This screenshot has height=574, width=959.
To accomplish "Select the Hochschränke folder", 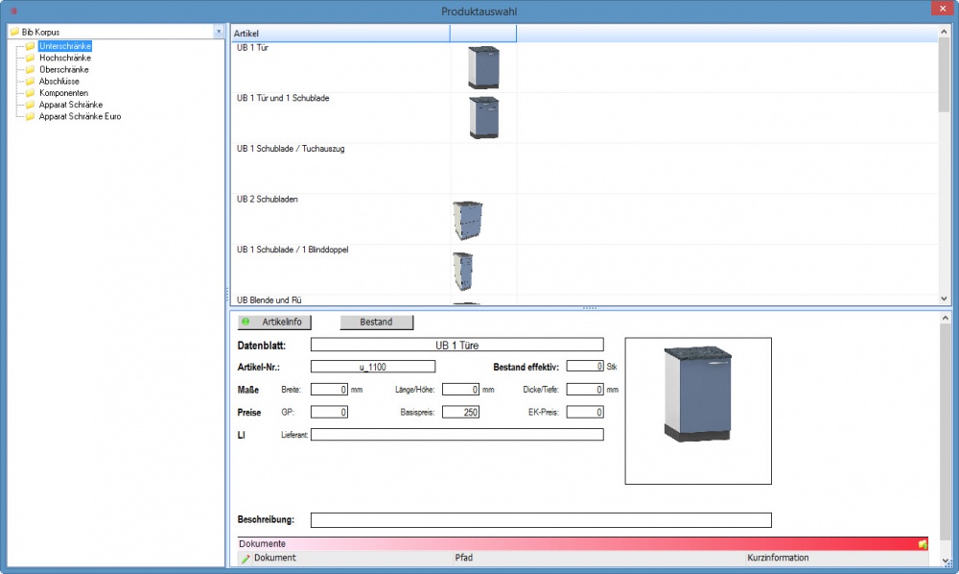I will click(65, 58).
